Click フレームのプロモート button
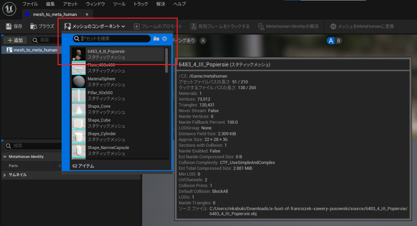Screen dimensions: 417x226 158,26
